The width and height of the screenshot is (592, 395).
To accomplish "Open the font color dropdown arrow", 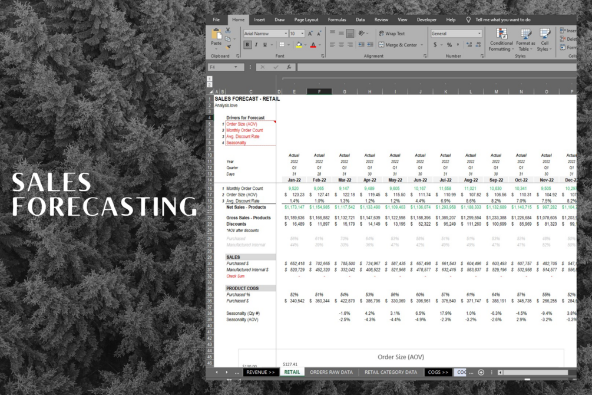I will click(x=320, y=45).
